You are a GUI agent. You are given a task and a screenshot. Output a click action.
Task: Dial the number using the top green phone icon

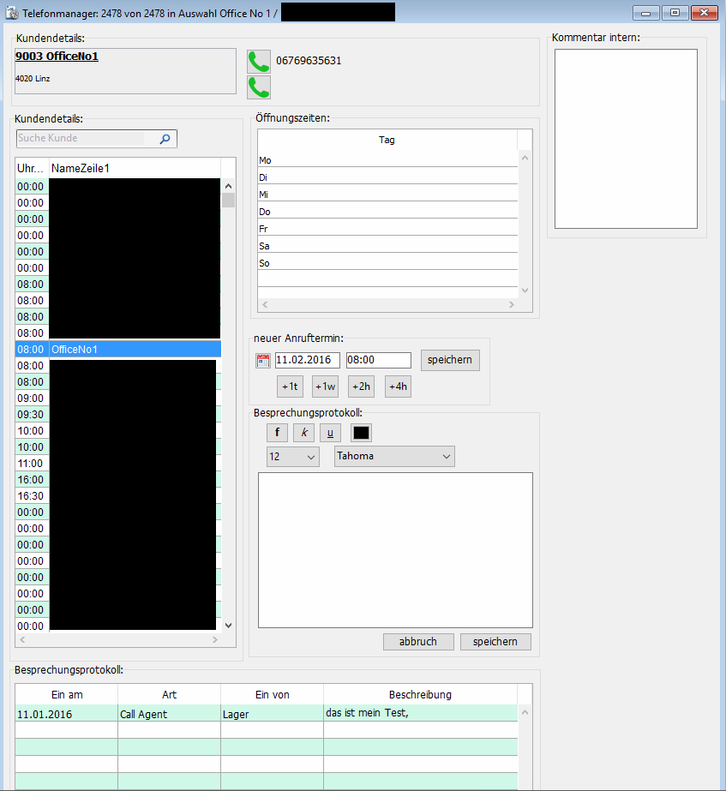[258, 62]
